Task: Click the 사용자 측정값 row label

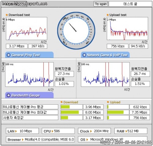Action: coord(30,118)
